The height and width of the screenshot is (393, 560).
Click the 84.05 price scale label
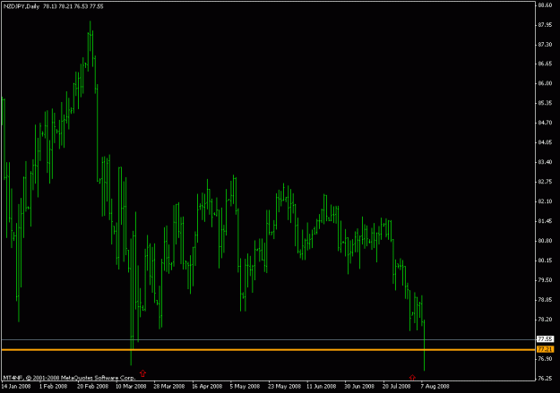[x=545, y=142]
